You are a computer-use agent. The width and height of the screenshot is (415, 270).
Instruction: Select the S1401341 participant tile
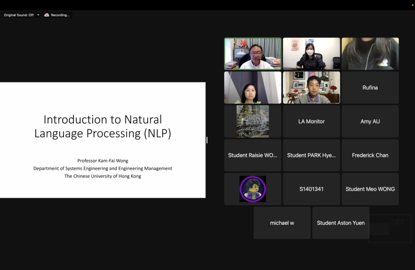pos(312,189)
